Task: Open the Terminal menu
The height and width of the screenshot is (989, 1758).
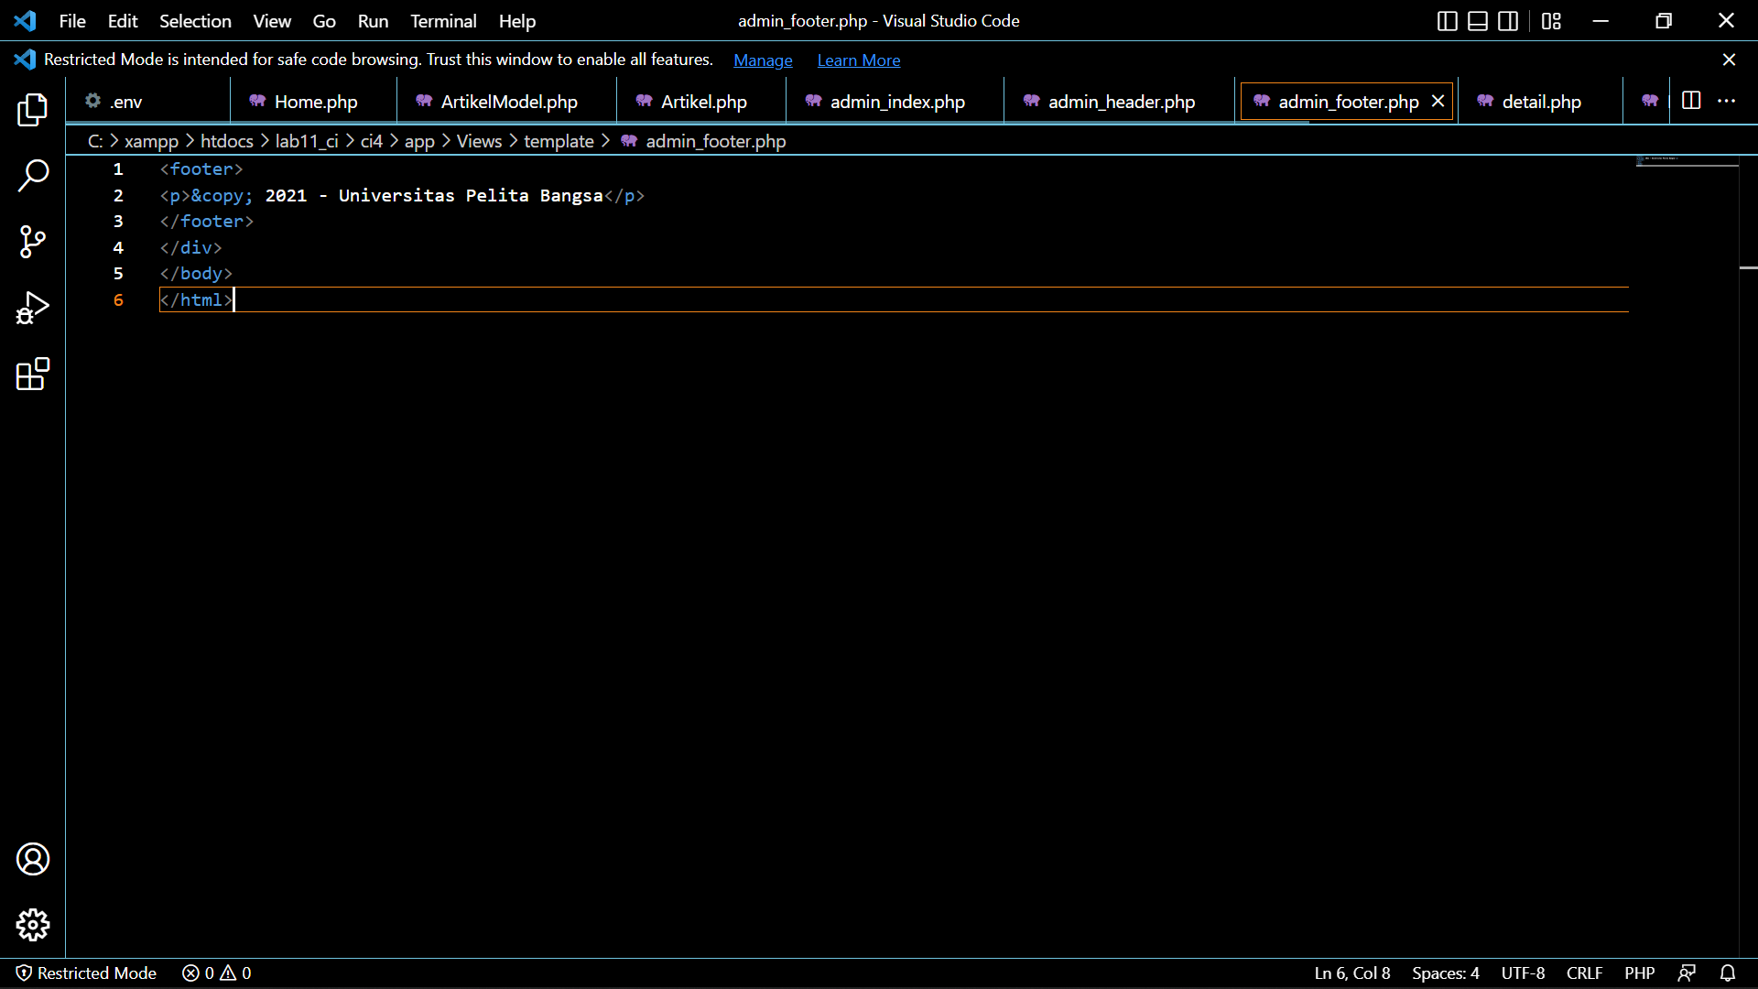Action: coord(443,21)
